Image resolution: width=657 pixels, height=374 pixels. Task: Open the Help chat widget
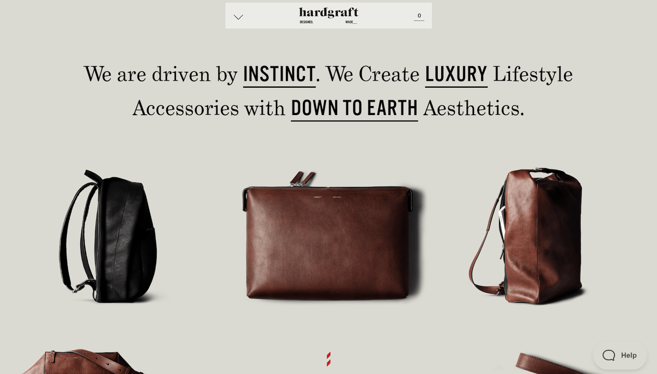click(620, 355)
